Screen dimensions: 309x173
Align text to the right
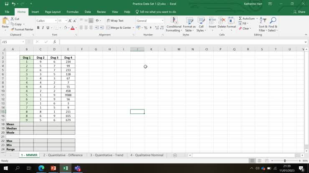click(91, 28)
